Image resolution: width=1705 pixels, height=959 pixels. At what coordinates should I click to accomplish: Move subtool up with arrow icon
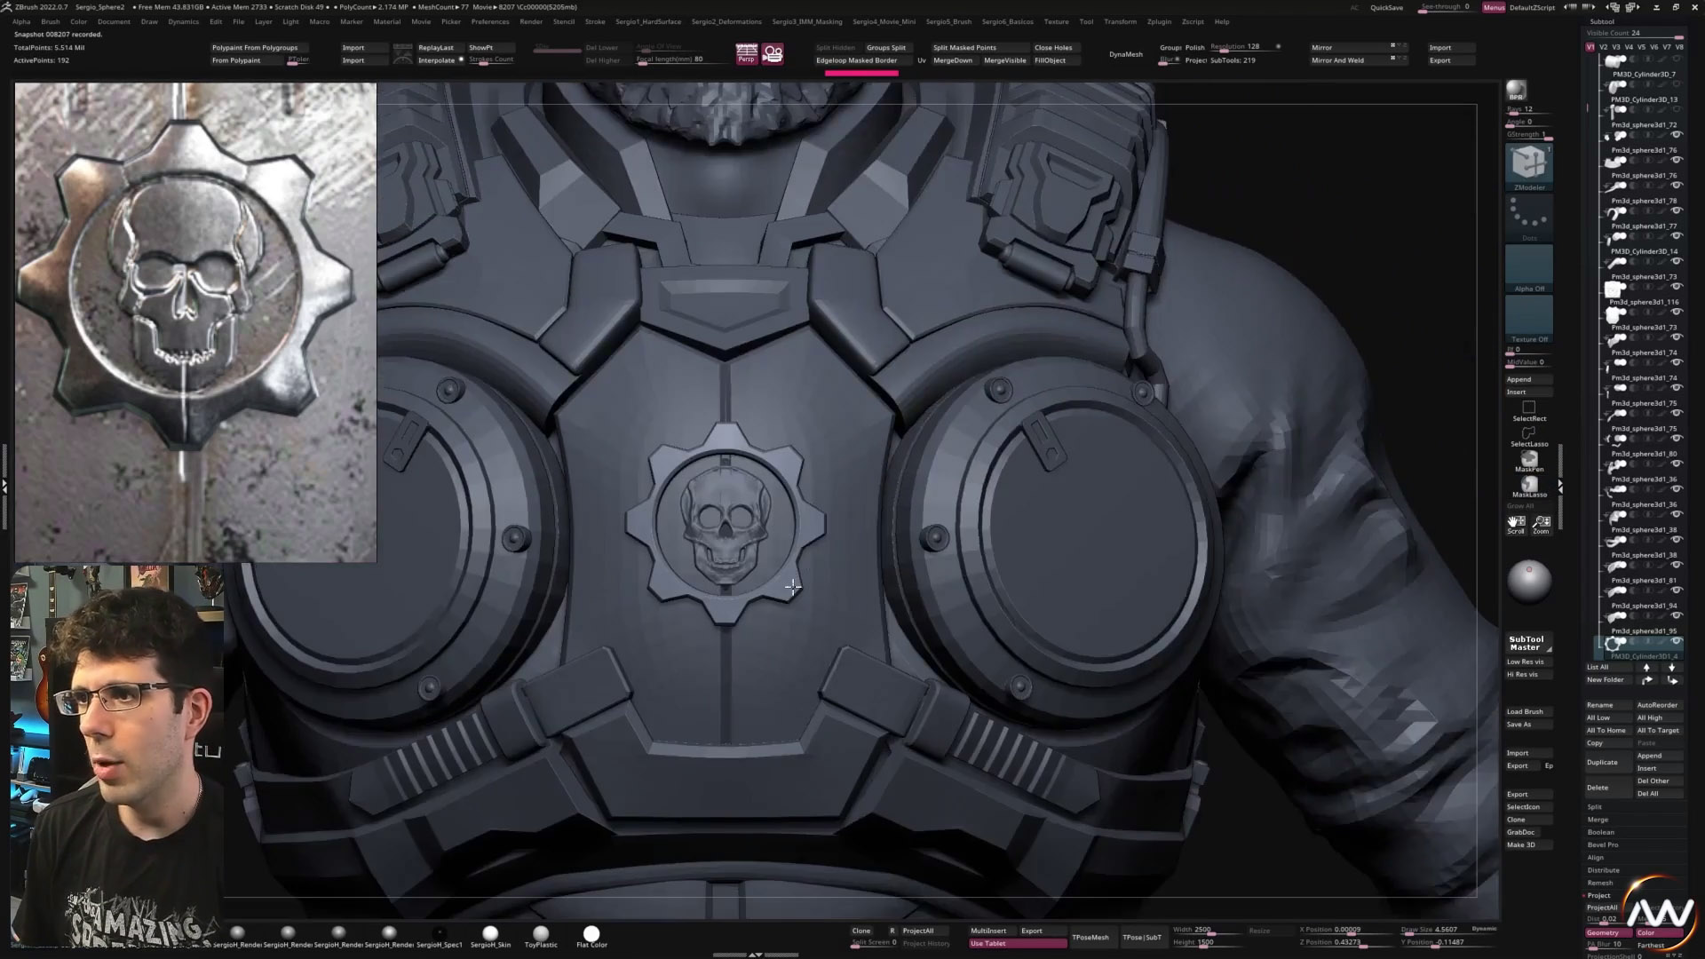[x=1646, y=667]
